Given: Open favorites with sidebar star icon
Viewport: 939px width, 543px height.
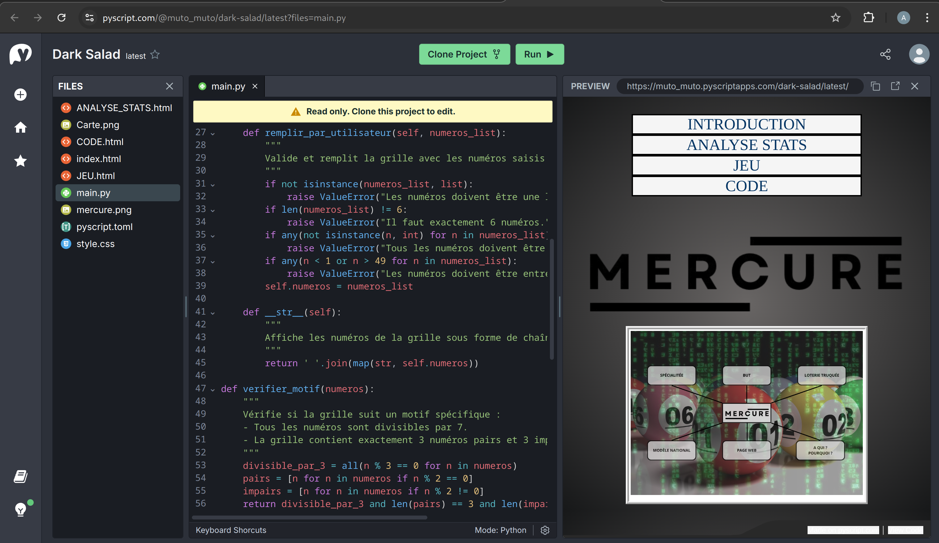Looking at the screenshot, I should point(21,161).
